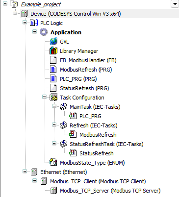Click the Modbus_TCP_Server device icon
179x197 pixels.
click(x=53, y=191)
